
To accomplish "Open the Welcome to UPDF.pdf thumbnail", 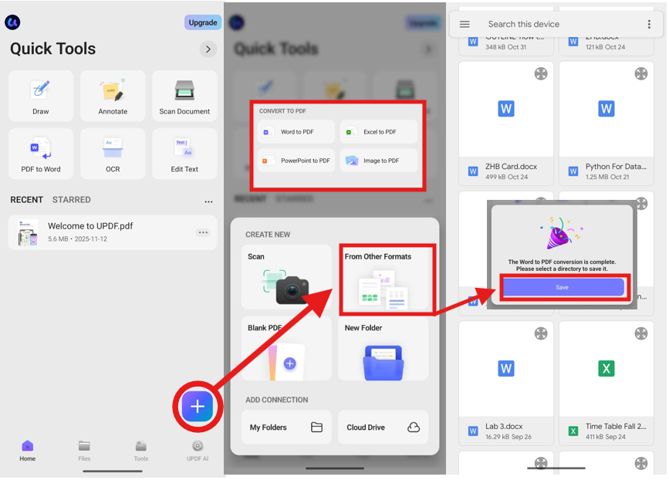I will tap(28, 232).
